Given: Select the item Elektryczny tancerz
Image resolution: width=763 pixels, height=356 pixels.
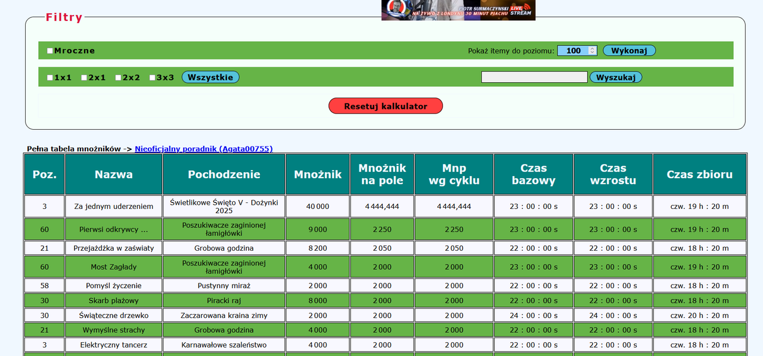Looking at the screenshot, I should 114,345.
